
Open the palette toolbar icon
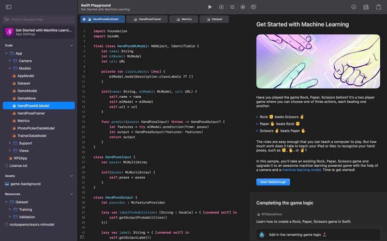point(253,7)
